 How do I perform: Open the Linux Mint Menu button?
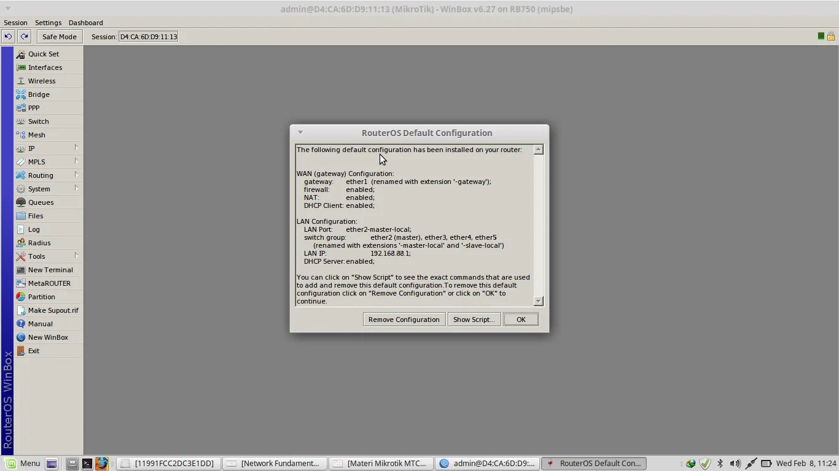tap(23, 464)
